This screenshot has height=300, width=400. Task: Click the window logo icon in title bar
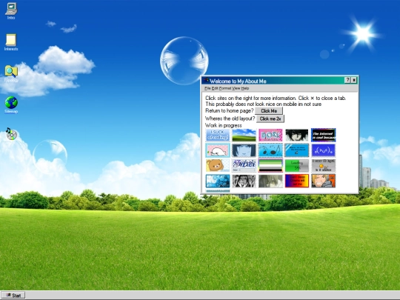point(206,81)
